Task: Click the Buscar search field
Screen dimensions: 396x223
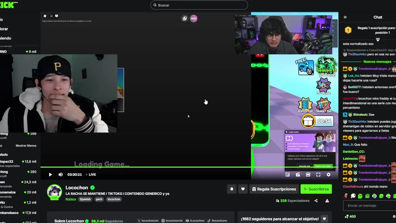Action: 199,5
